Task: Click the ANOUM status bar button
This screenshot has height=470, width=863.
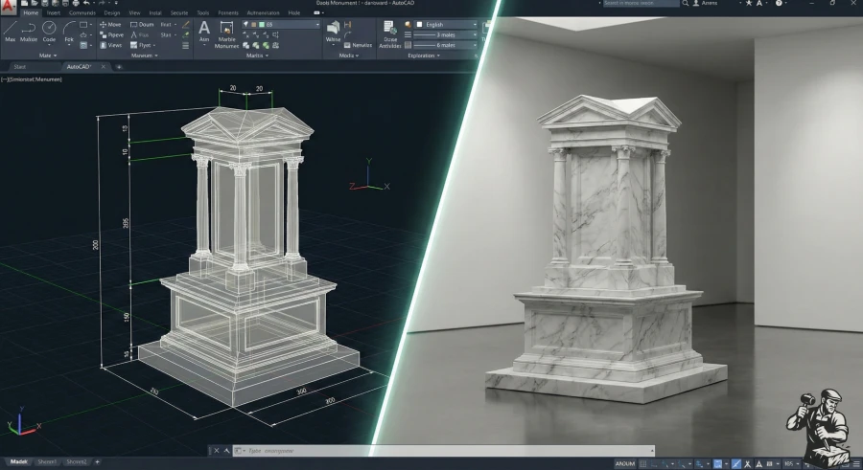Action: click(x=624, y=464)
